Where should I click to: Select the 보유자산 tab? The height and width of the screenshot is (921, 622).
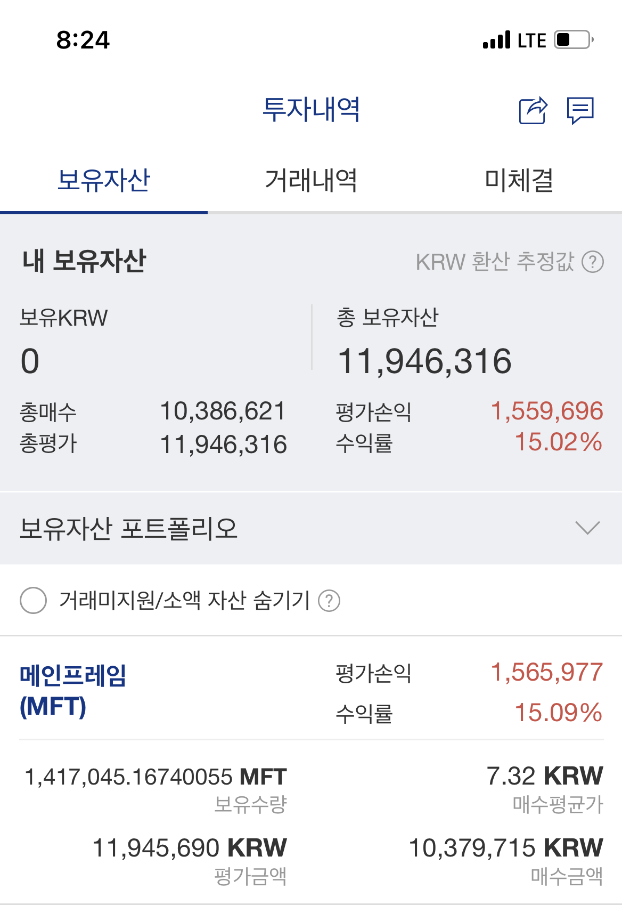[x=104, y=180]
